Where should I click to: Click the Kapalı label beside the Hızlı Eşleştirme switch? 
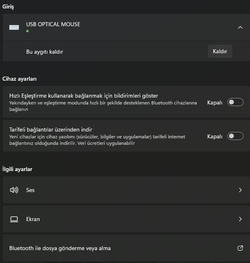click(215, 102)
